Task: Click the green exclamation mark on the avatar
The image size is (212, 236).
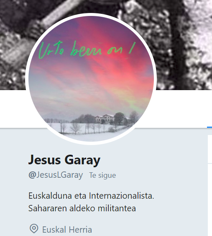Action: 132,48
